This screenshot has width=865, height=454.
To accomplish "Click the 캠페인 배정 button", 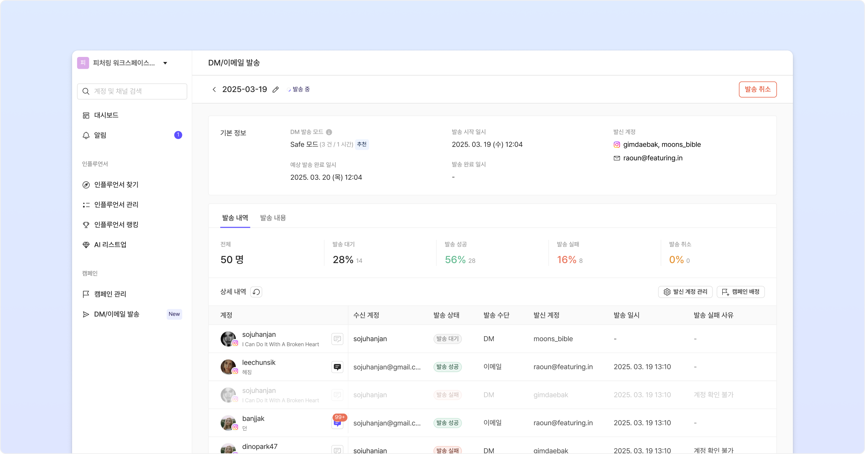I will point(741,292).
